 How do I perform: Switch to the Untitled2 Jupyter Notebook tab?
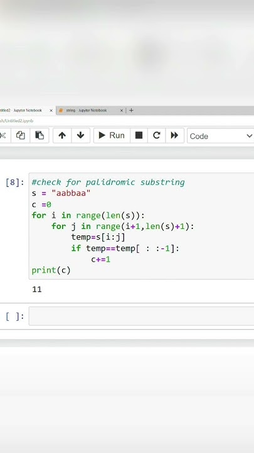[x=22, y=110]
